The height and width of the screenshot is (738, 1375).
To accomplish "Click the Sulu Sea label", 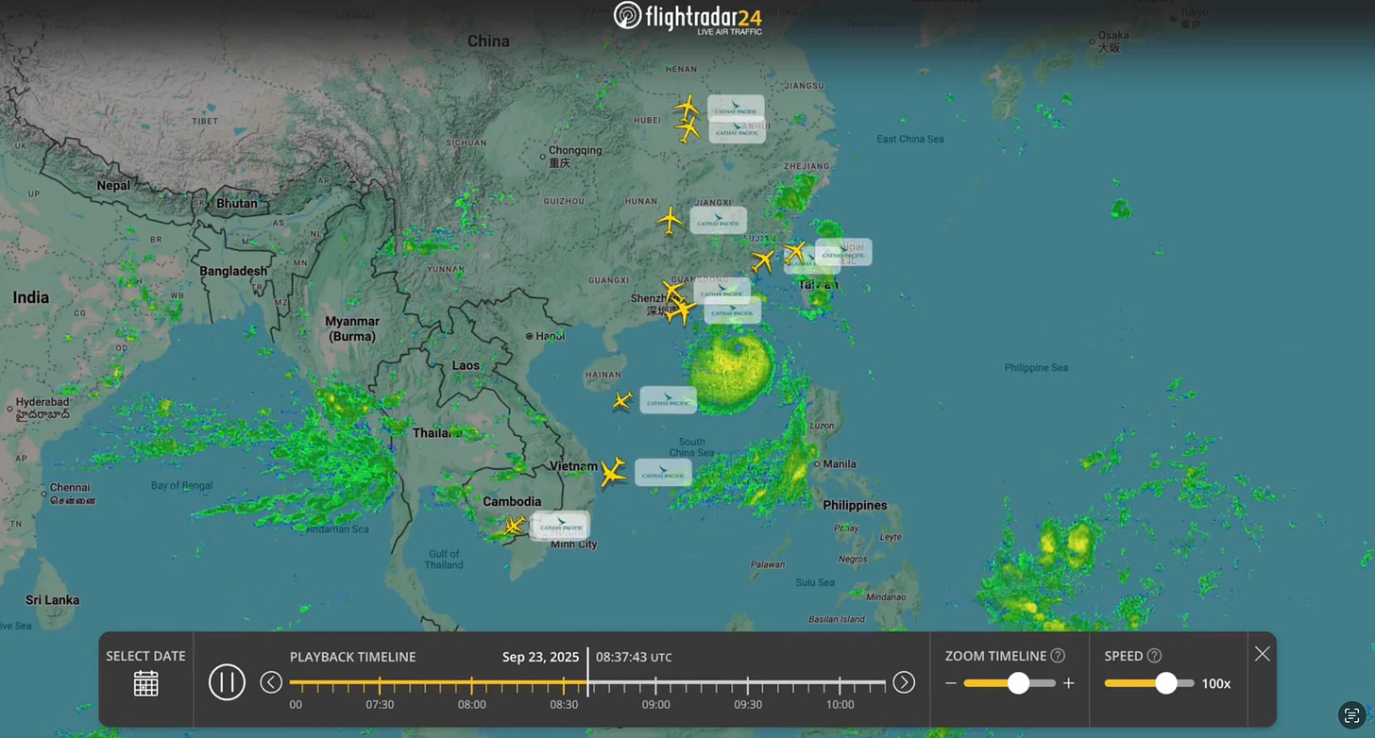I will click(x=814, y=583).
